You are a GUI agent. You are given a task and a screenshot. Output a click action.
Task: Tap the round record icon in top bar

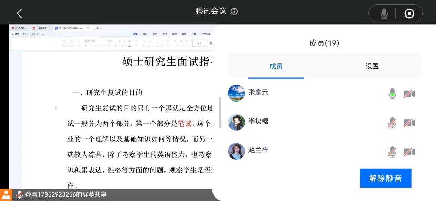click(x=409, y=13)
